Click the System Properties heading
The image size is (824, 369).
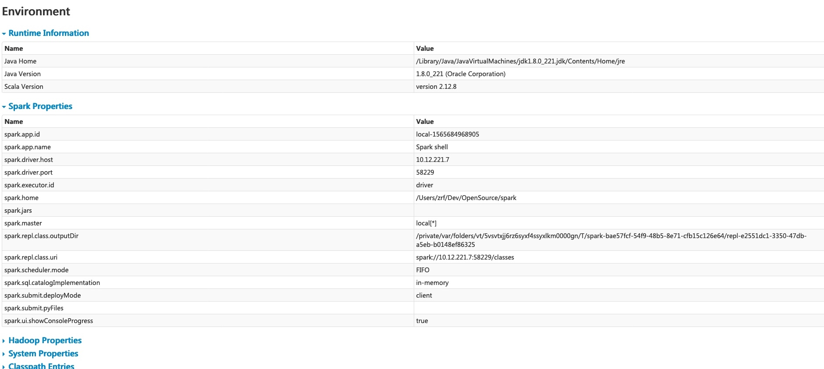pos(43,353)
